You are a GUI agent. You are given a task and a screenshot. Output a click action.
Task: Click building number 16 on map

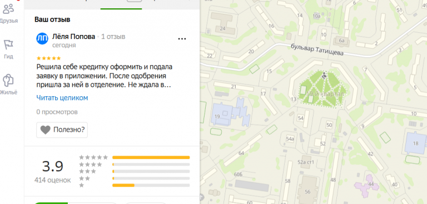pyautogui.click(x=271, y=26)
